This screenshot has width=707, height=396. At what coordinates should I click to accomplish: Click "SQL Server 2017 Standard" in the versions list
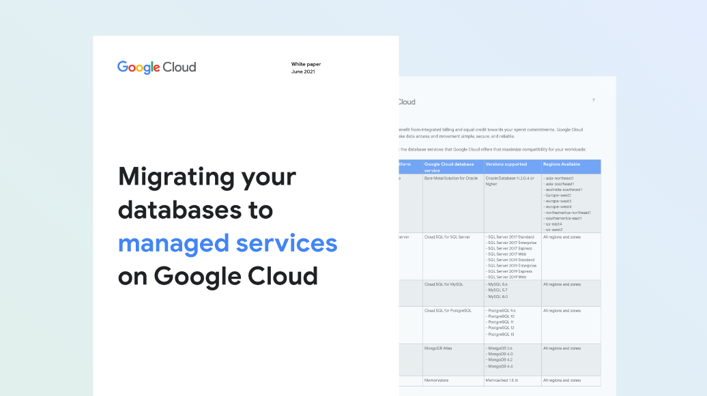(510, 237)
